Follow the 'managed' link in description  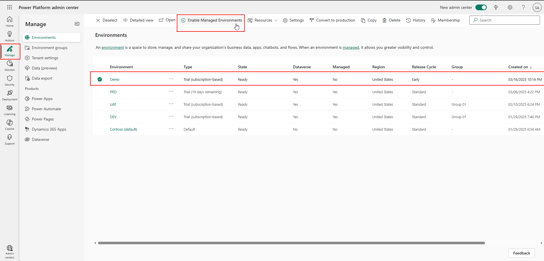click(351, 47)
